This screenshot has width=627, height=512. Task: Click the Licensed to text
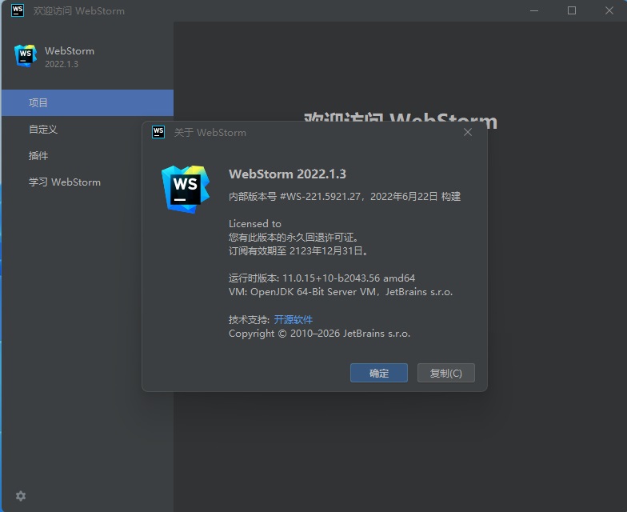tap(254, 224)
